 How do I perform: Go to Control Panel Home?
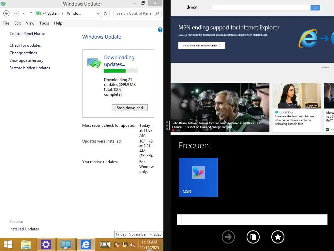(x=27, y=34)
